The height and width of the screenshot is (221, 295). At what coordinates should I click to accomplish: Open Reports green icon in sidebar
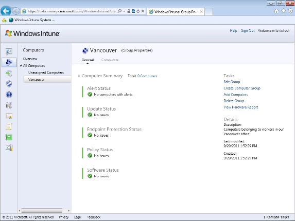pos(9,137)
